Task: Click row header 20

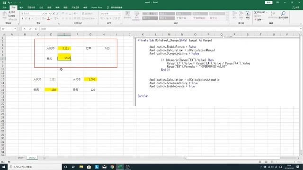Action: [3, 103]
